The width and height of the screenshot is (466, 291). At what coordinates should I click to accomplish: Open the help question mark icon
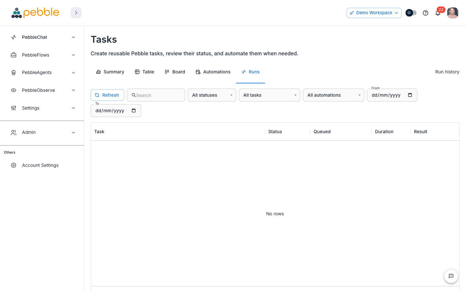pyautogui.click(x=426, y=13)
